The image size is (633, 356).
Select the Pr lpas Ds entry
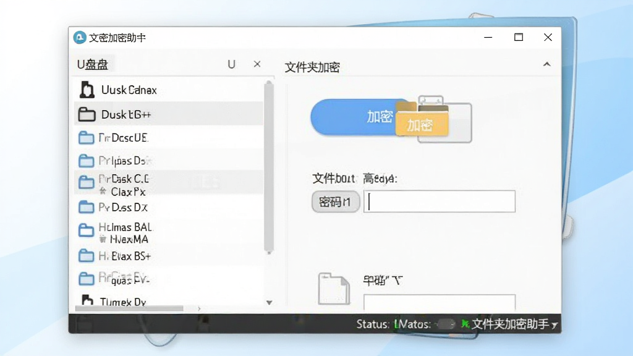tap(124, 161)
